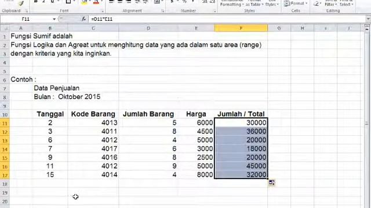Click total cell showing 32000
The width and height of the screenshot is (371, 208).
click(x=241, y=174)
